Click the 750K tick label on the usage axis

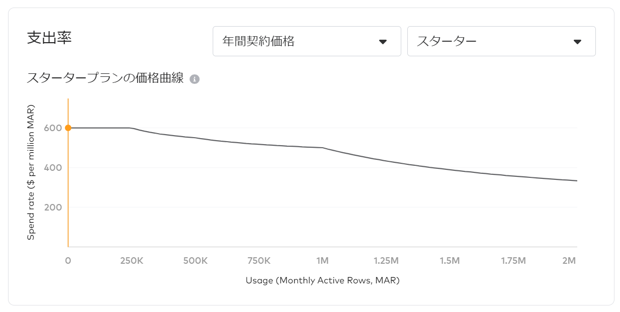[259, 261]
